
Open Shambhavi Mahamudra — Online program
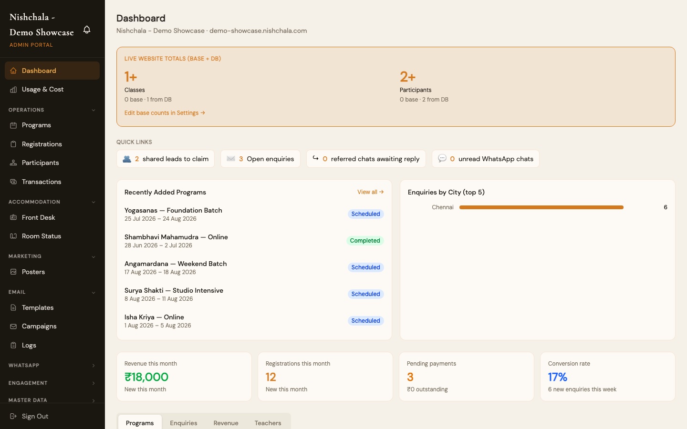click(x=254, y=241)
